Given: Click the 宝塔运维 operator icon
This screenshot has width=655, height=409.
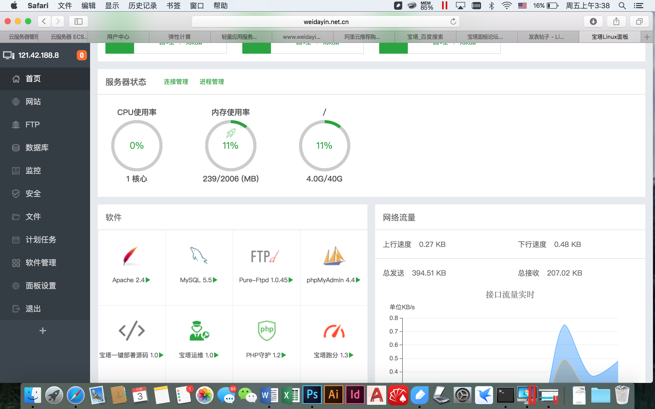Looking at the screenshot, I should tap(199, 331).
